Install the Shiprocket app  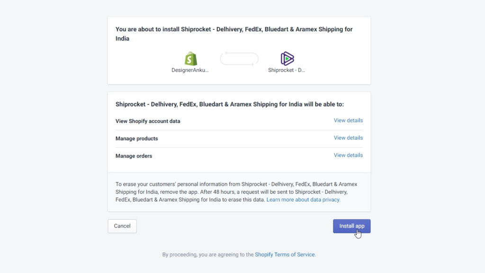point(352,226)
